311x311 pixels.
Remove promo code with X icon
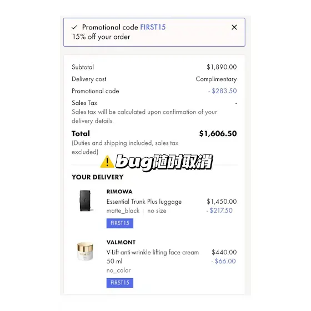click(x=234, y=27)
